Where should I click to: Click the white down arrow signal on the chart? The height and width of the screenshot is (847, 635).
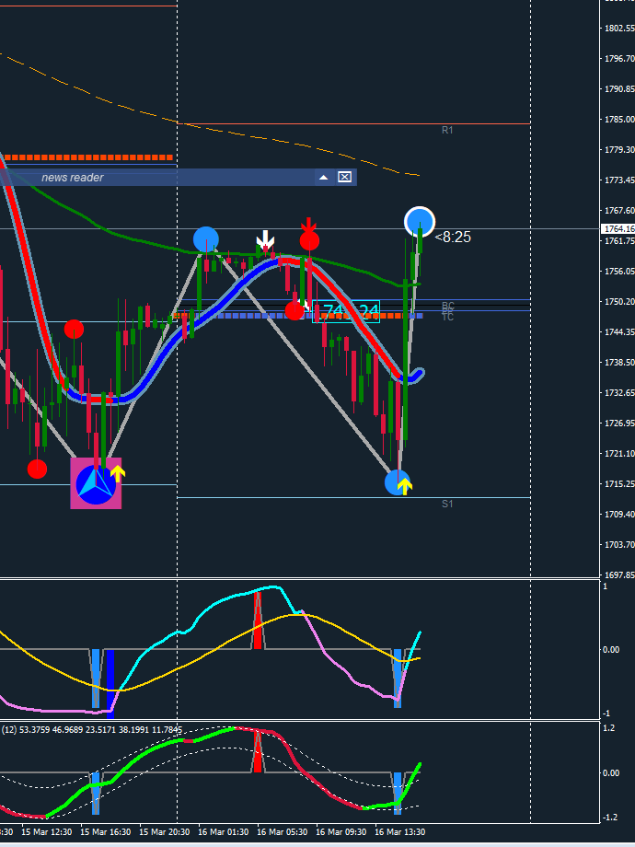pos(265,238)
